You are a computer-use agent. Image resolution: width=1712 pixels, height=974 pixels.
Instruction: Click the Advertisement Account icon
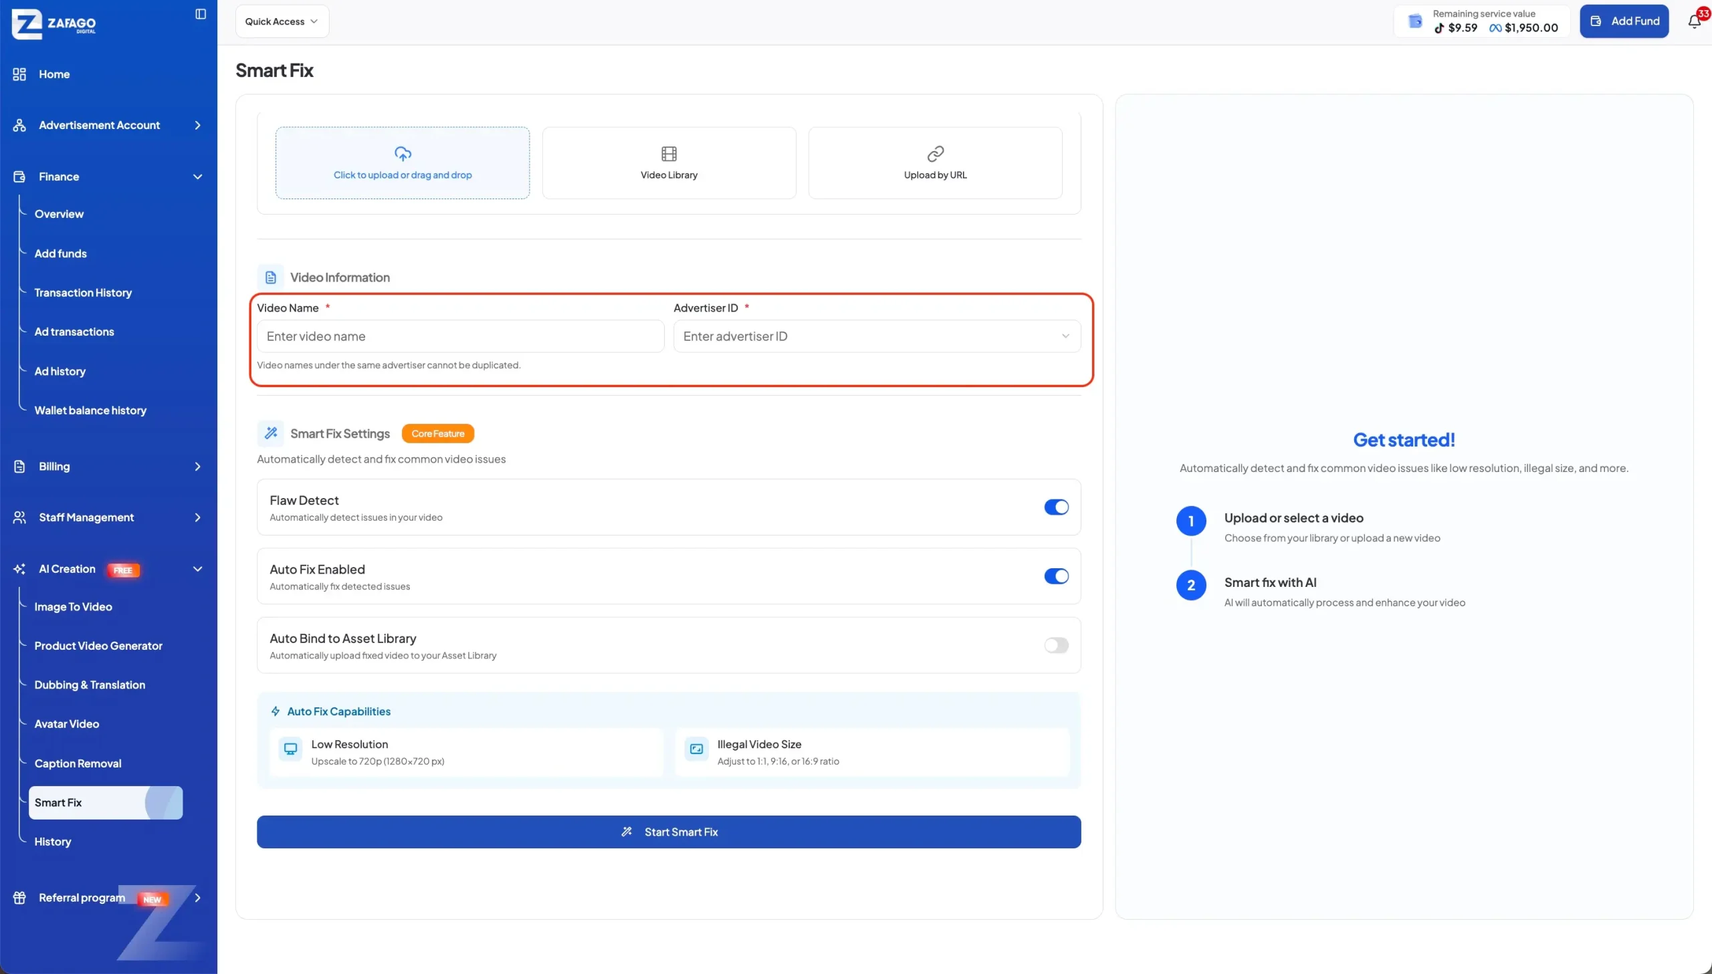(19, 125)
